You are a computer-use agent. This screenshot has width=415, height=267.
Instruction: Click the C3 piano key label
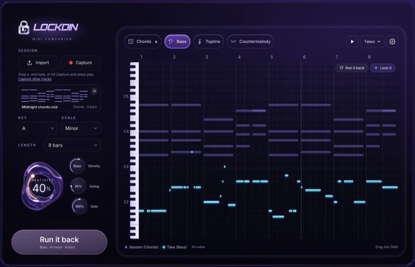click(126, 167)
